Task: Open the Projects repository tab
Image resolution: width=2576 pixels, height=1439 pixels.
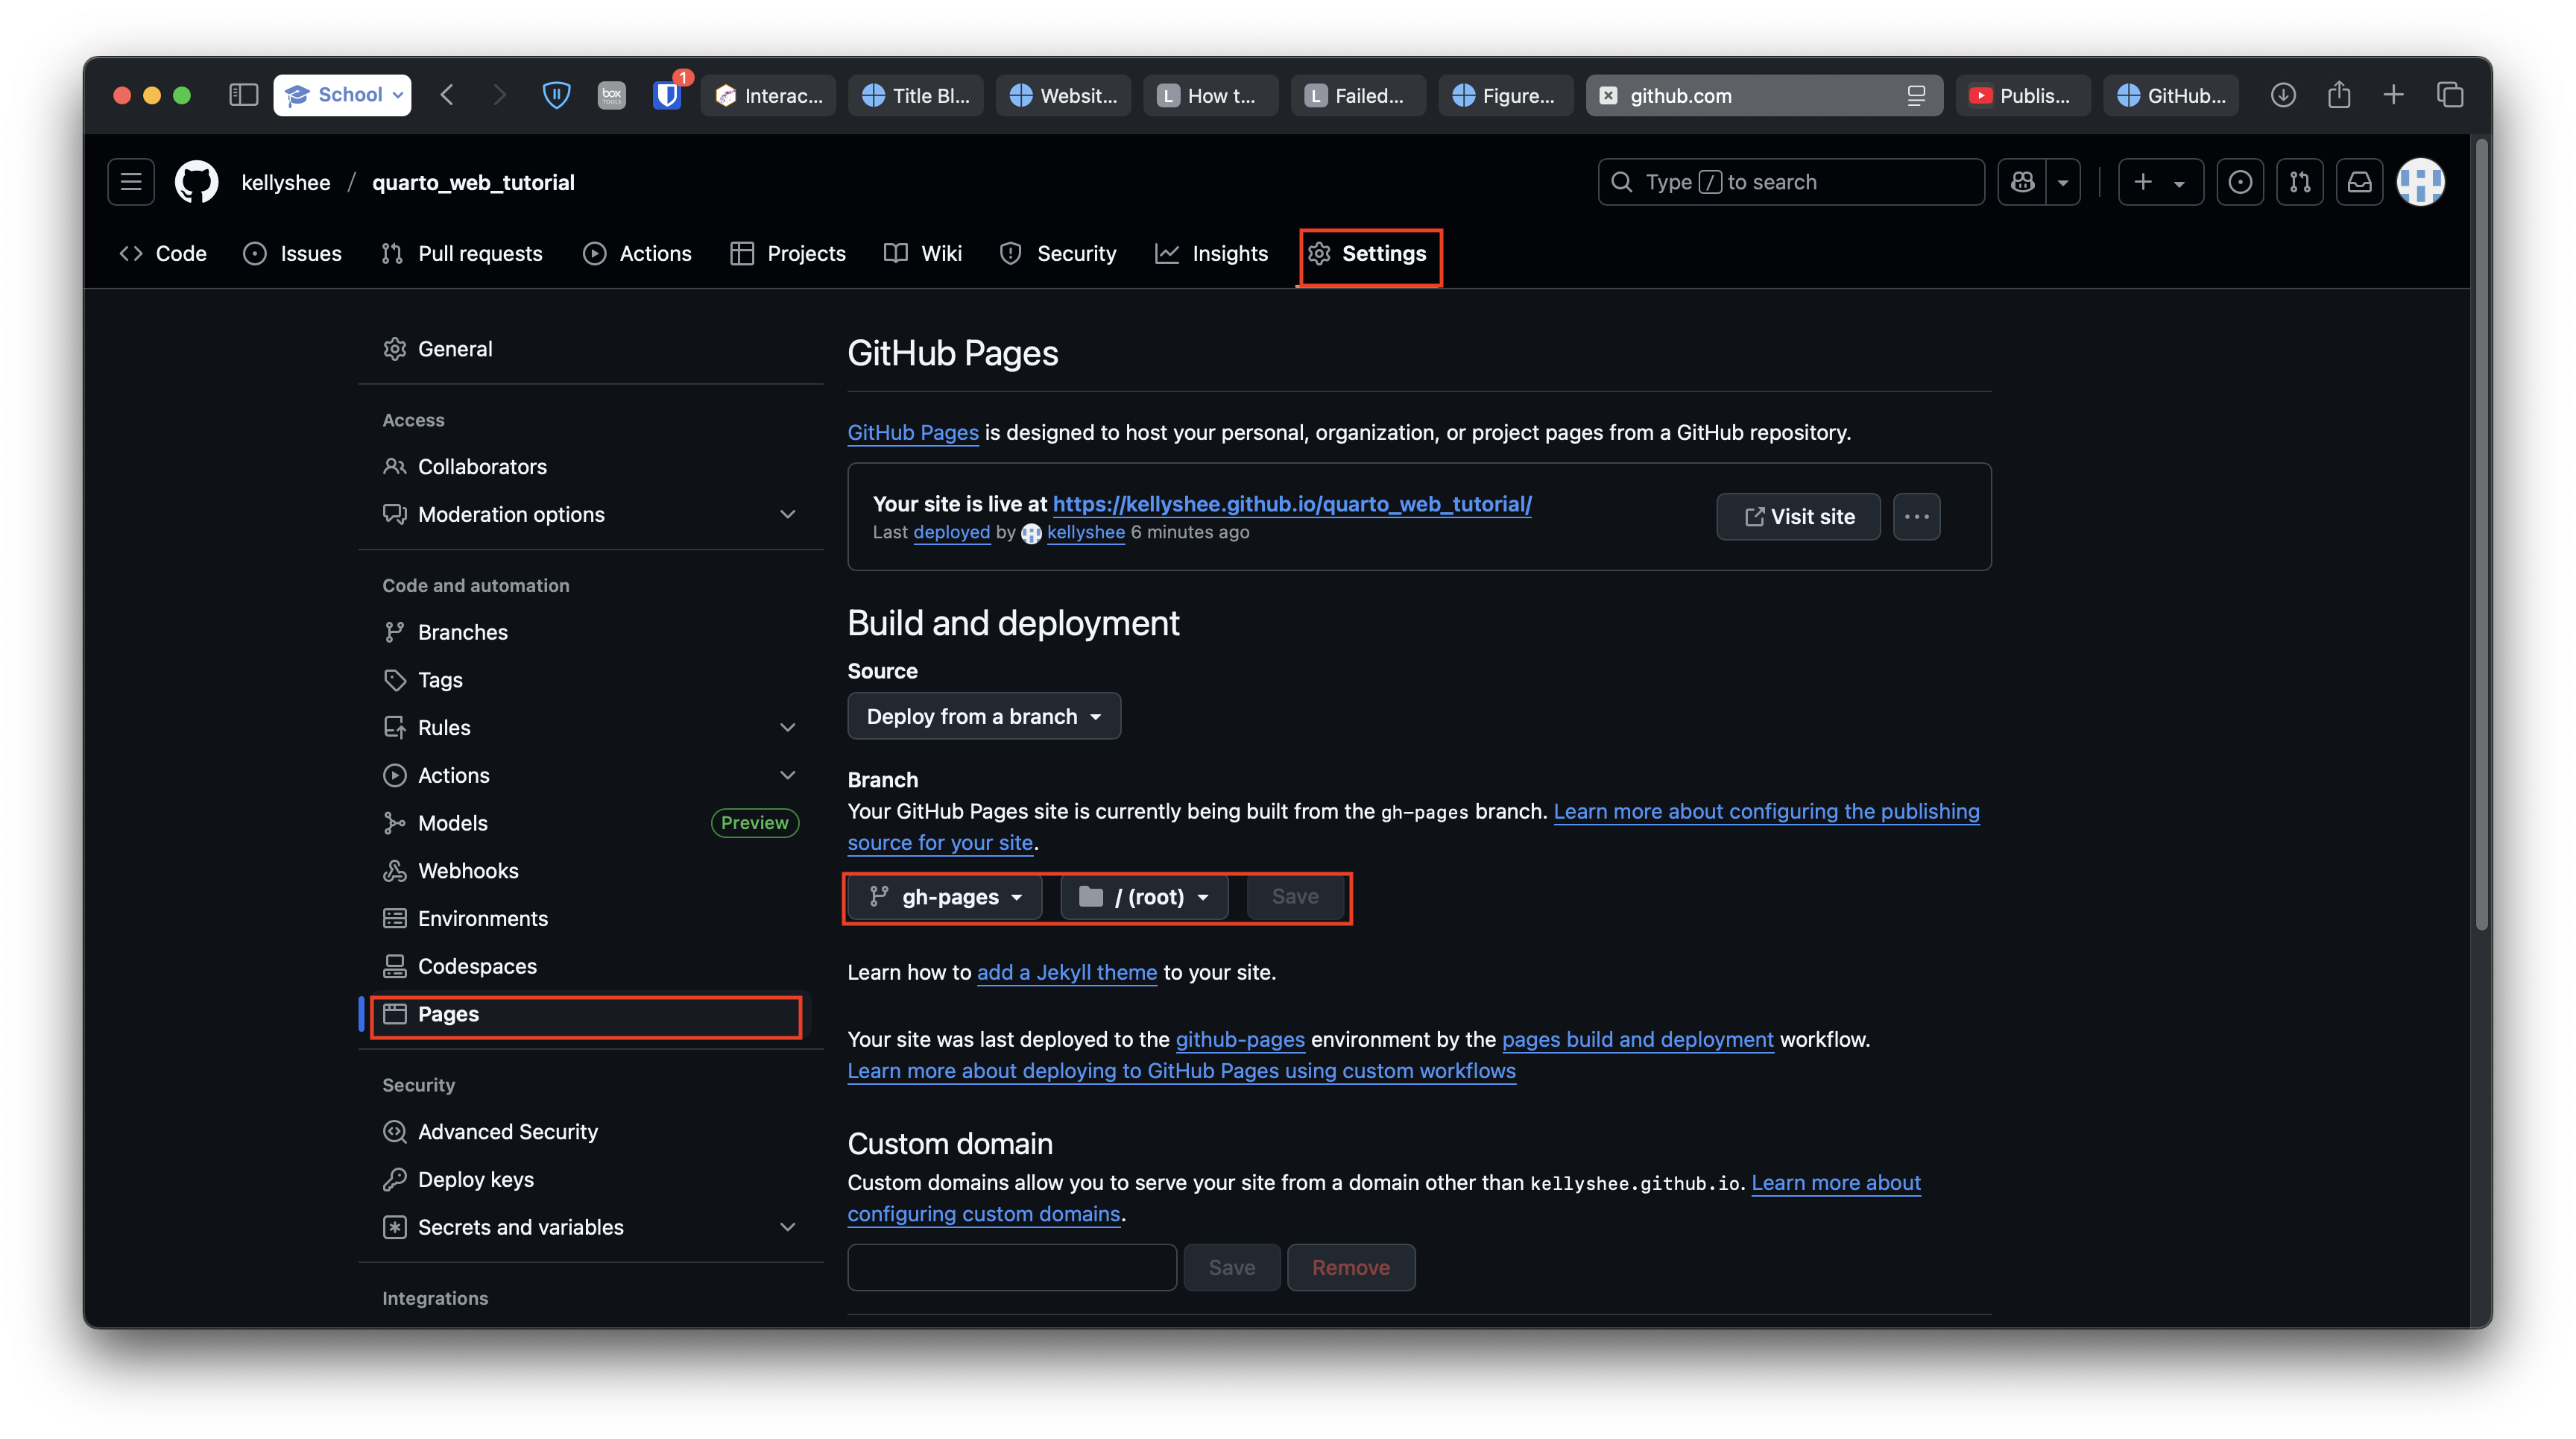Action: pos(788,253)
